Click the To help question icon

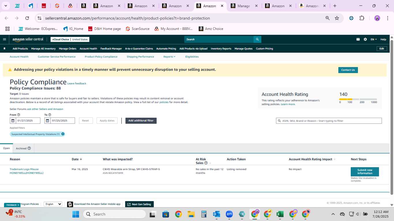tap(50, 115)
